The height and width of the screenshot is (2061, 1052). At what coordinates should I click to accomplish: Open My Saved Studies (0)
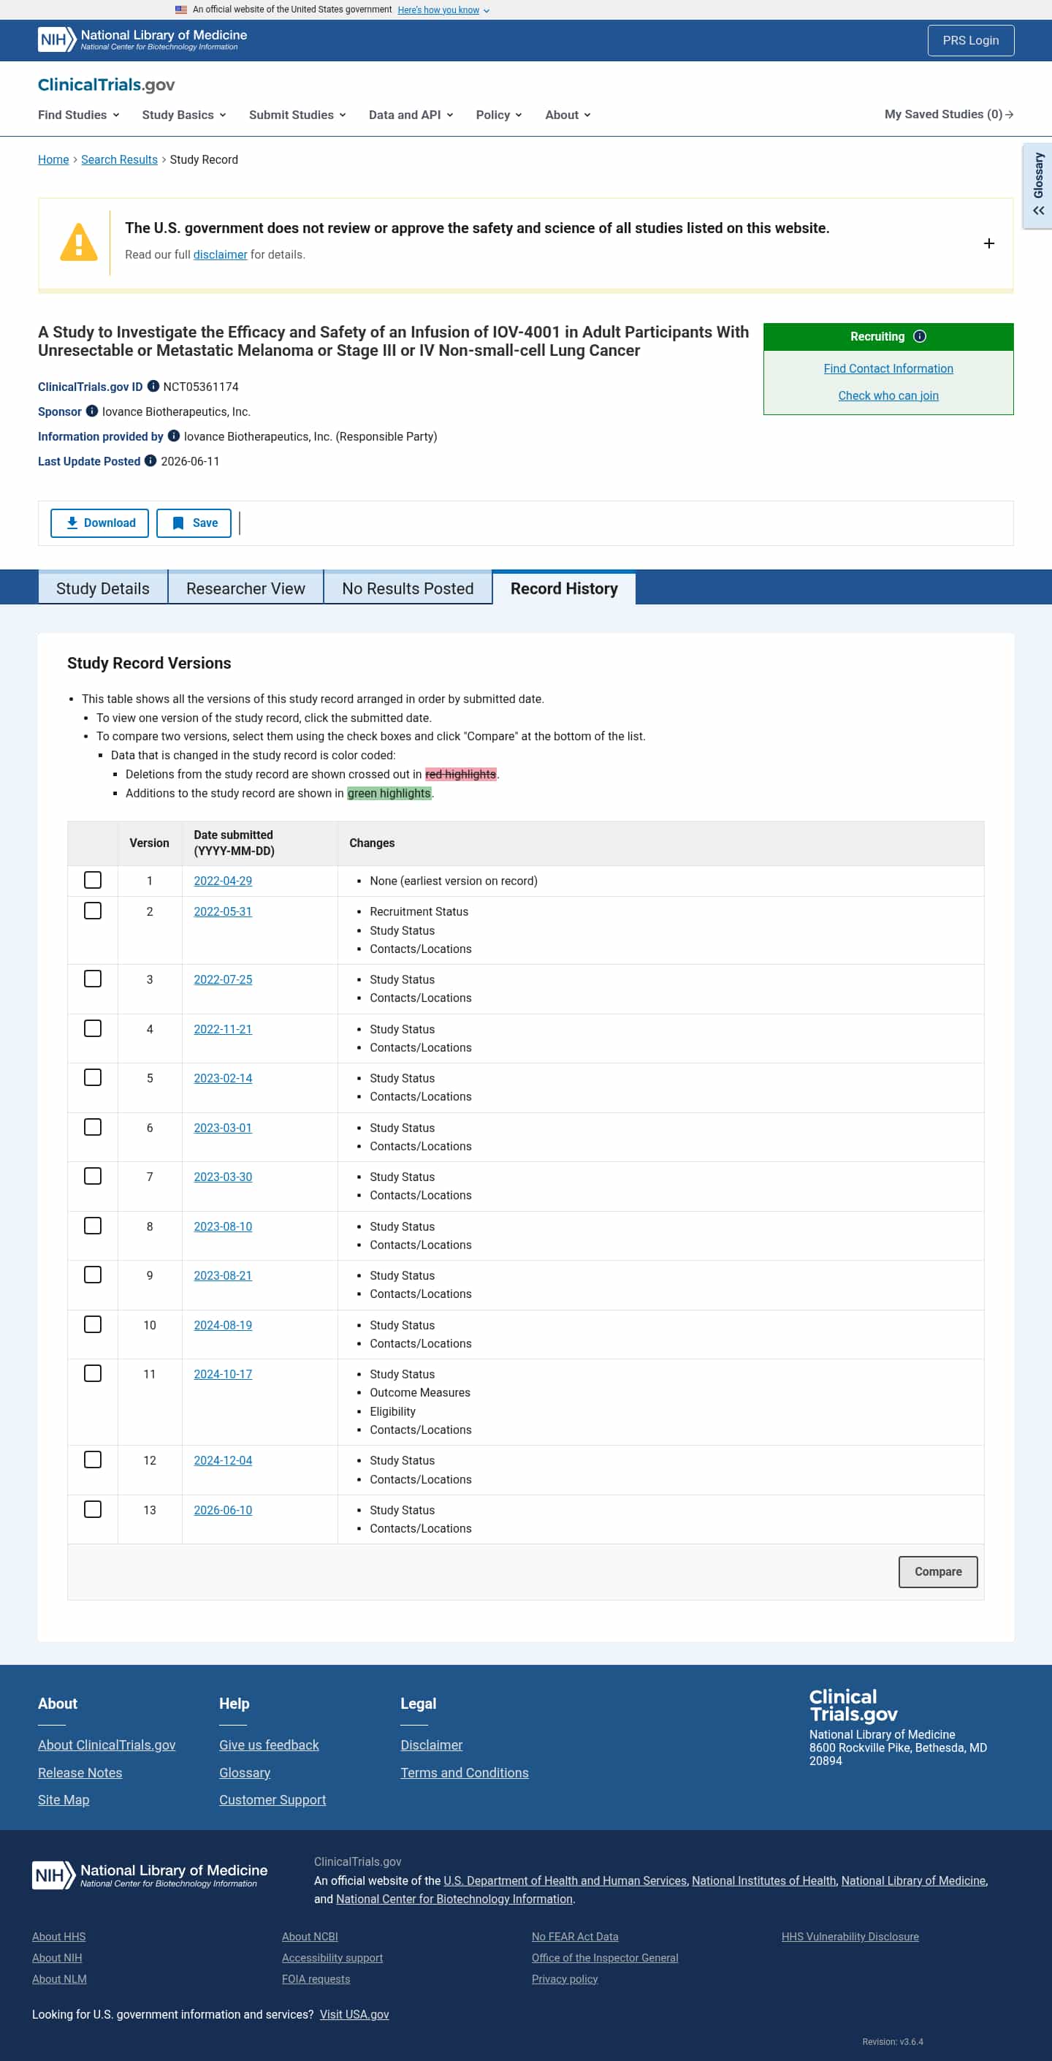[949, 115]
